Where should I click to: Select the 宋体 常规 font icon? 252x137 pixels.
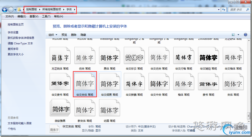233,82
